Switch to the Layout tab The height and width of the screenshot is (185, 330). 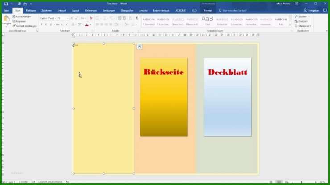75,11
